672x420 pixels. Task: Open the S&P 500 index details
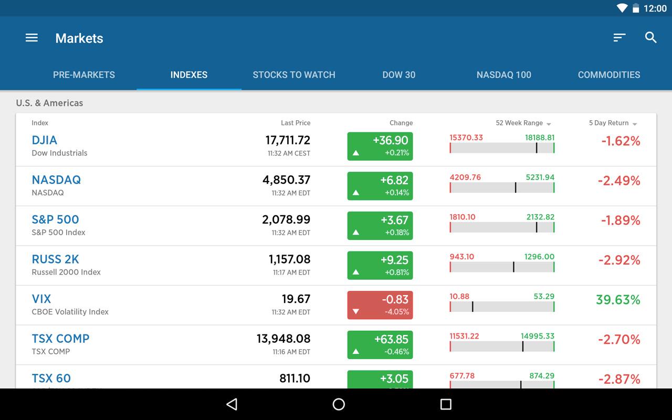point(55,219)
